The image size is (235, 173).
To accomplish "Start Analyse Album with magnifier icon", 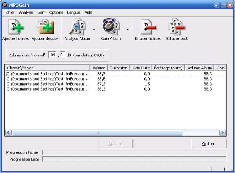I will 77,27.
